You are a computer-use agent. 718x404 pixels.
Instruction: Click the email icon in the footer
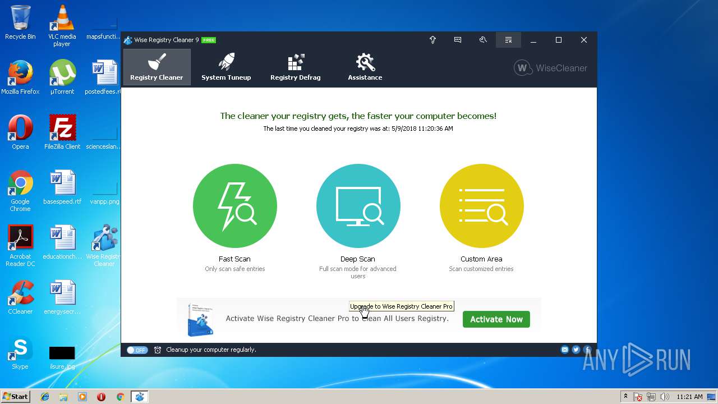point(565,350)
